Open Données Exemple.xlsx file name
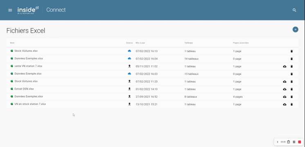 pyautogui.click(x=28, y=73)
